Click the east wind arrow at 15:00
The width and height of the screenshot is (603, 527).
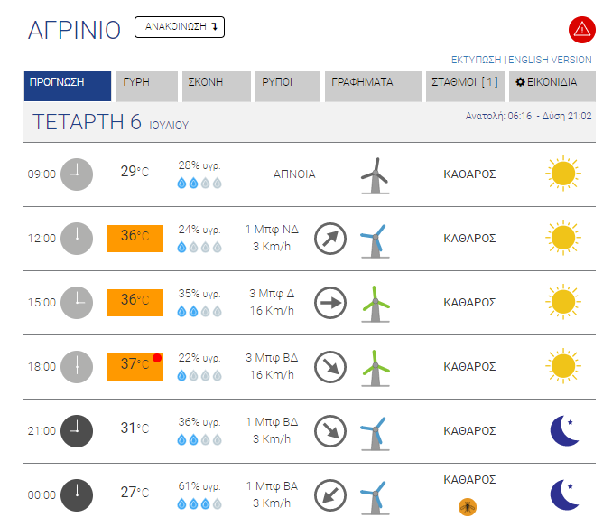pos(330,303)
